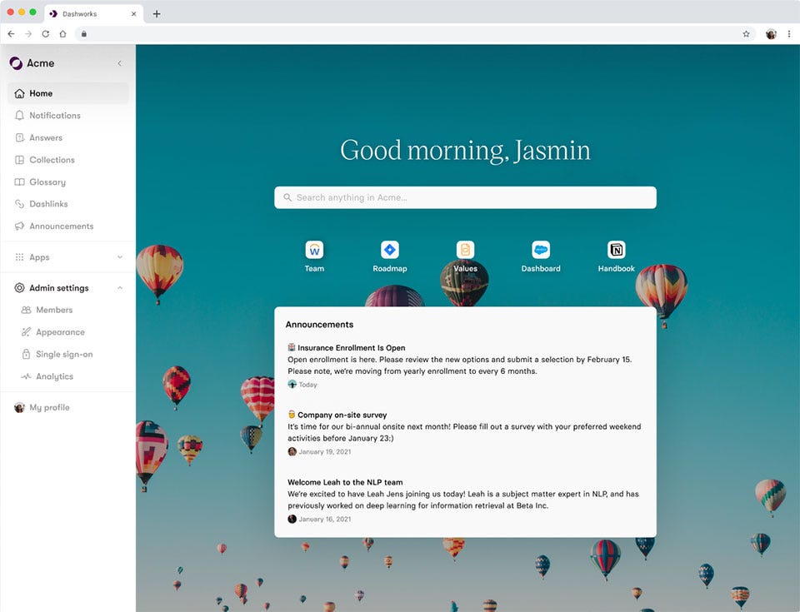Open the browser profile avatar

click(771, 33)
